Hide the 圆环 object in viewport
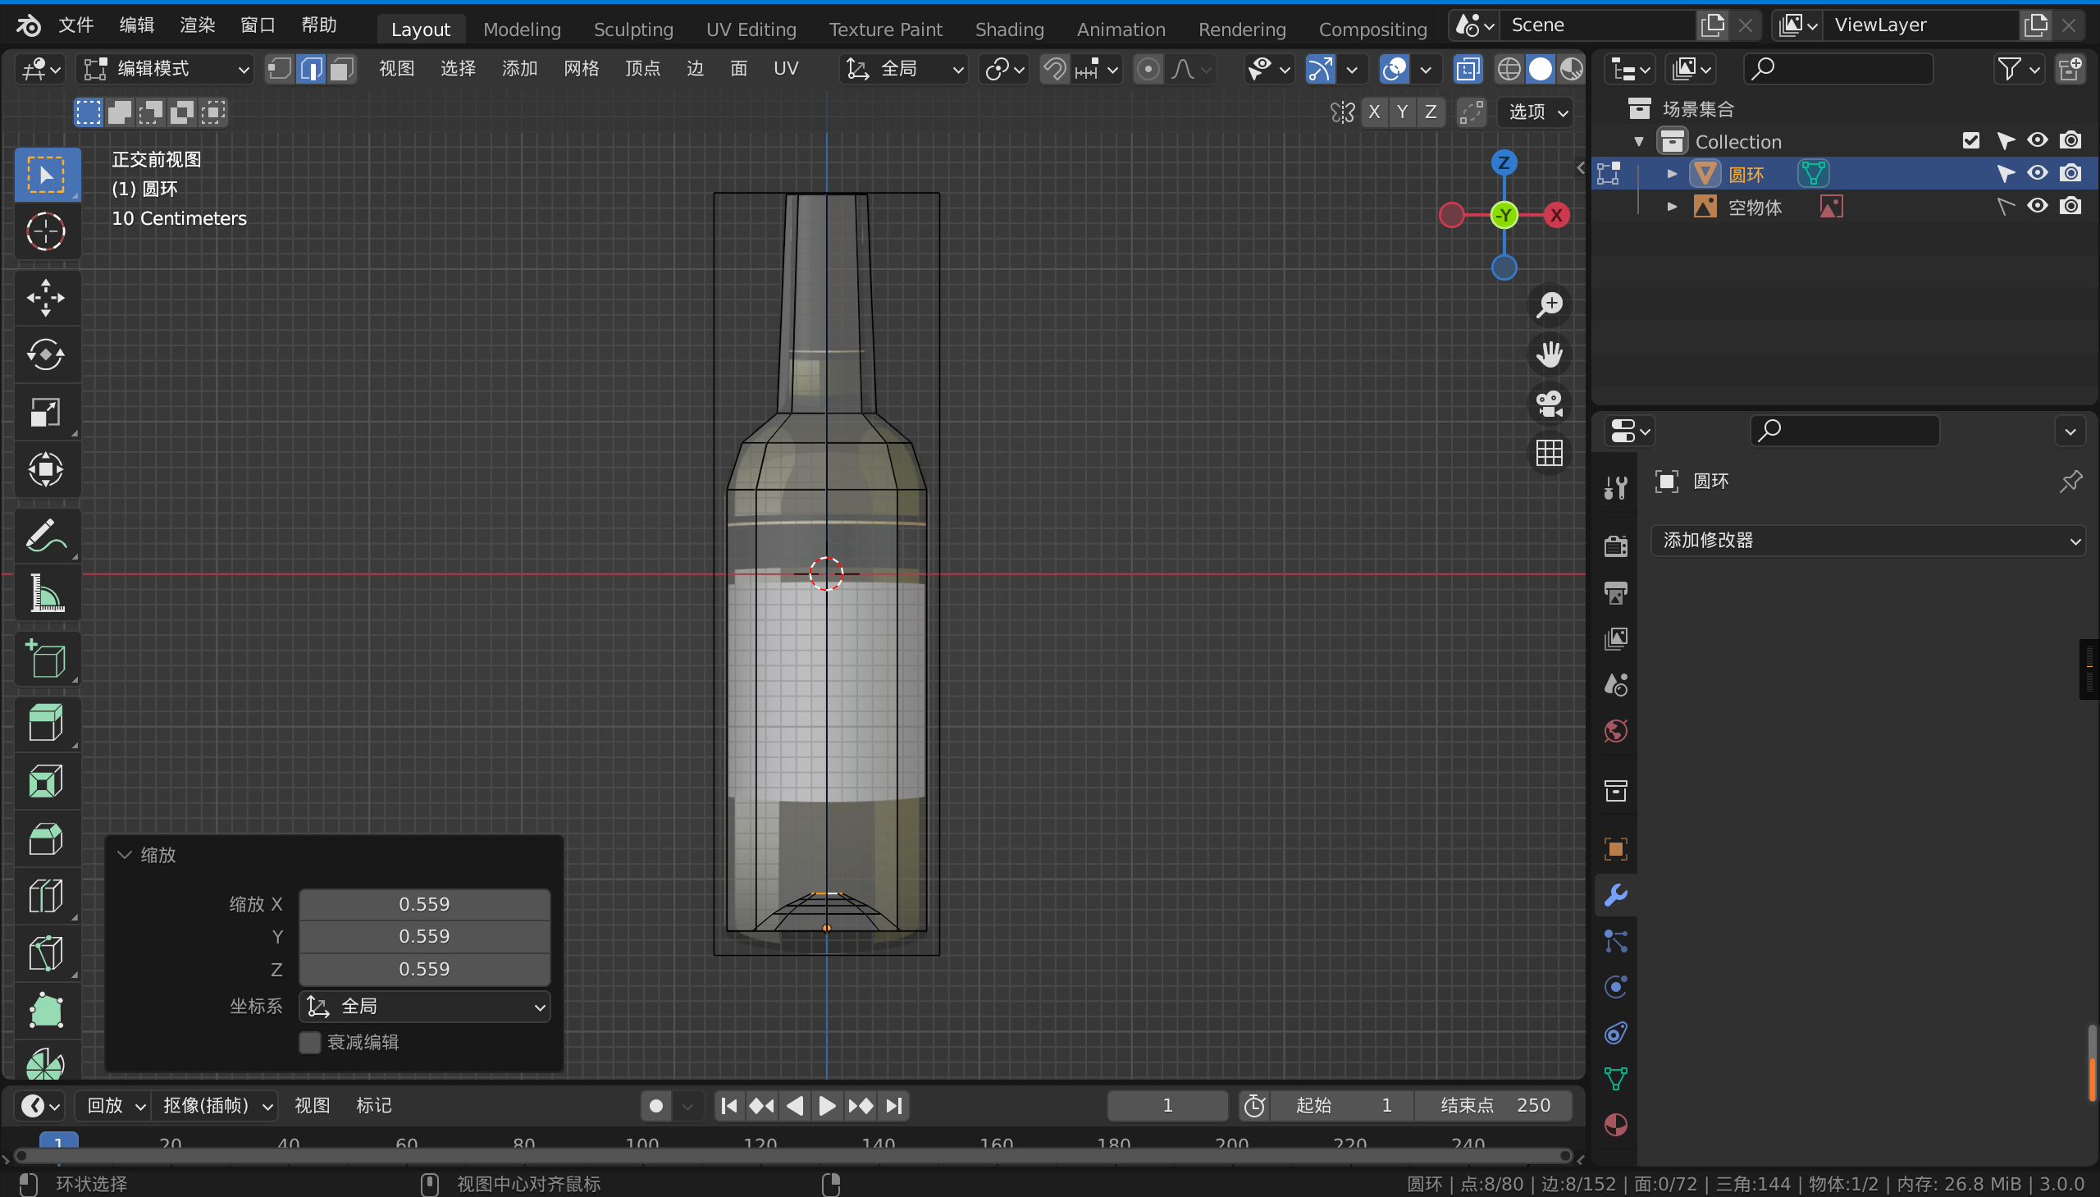Screen dimensions: 2100x1197 pyautogui.click(x=2037, y=173)
